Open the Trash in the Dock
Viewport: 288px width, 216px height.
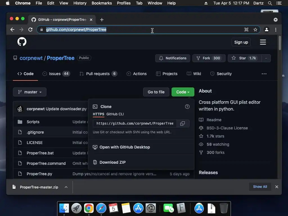coord(224,208)
